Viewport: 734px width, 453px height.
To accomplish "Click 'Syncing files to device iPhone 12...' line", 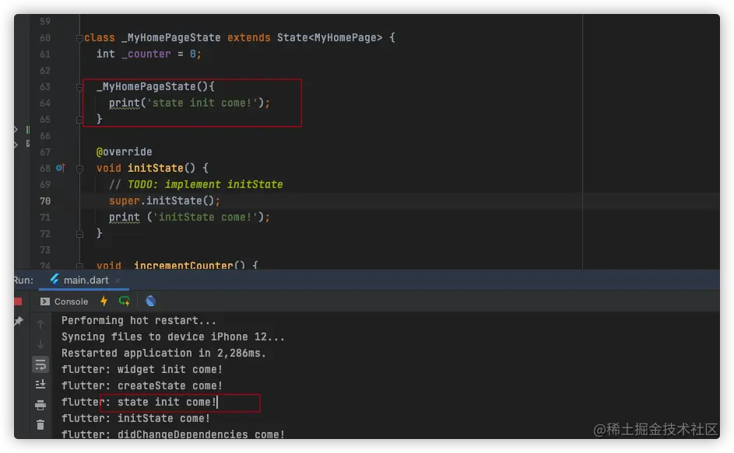I will (x=173, y=337).
